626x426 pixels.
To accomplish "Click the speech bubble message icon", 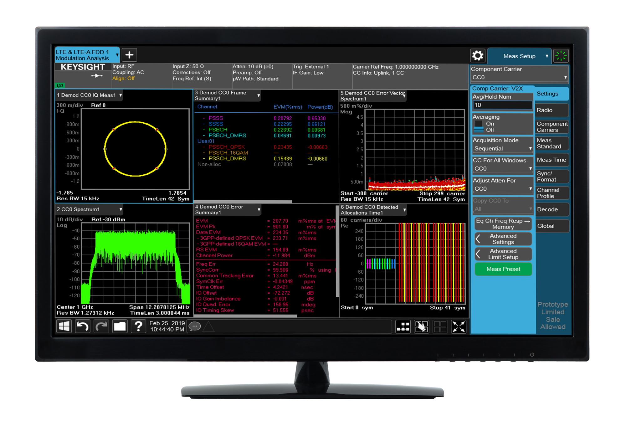I will pos(195,326).
